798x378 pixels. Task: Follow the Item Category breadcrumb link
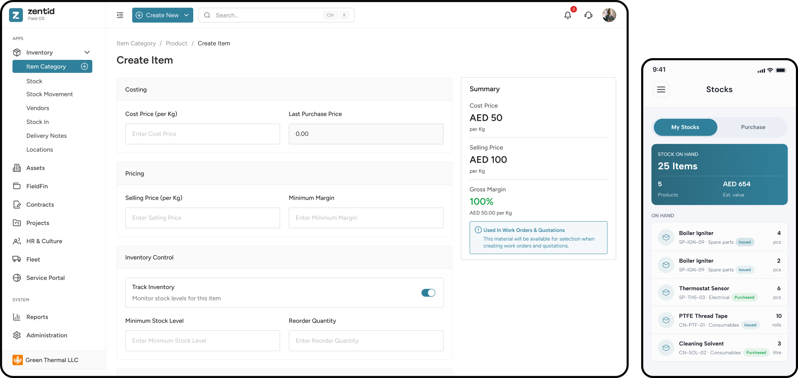click(x=136, y=43)
